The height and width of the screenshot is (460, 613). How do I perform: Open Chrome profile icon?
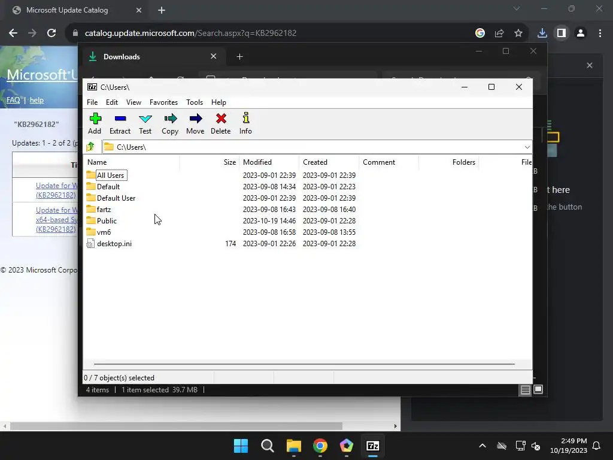click(x=581, y=34)
